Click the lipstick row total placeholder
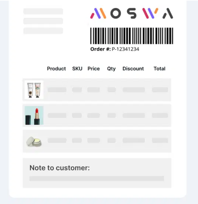This screenshot has height=204, width=198. (x=160, y=115)
